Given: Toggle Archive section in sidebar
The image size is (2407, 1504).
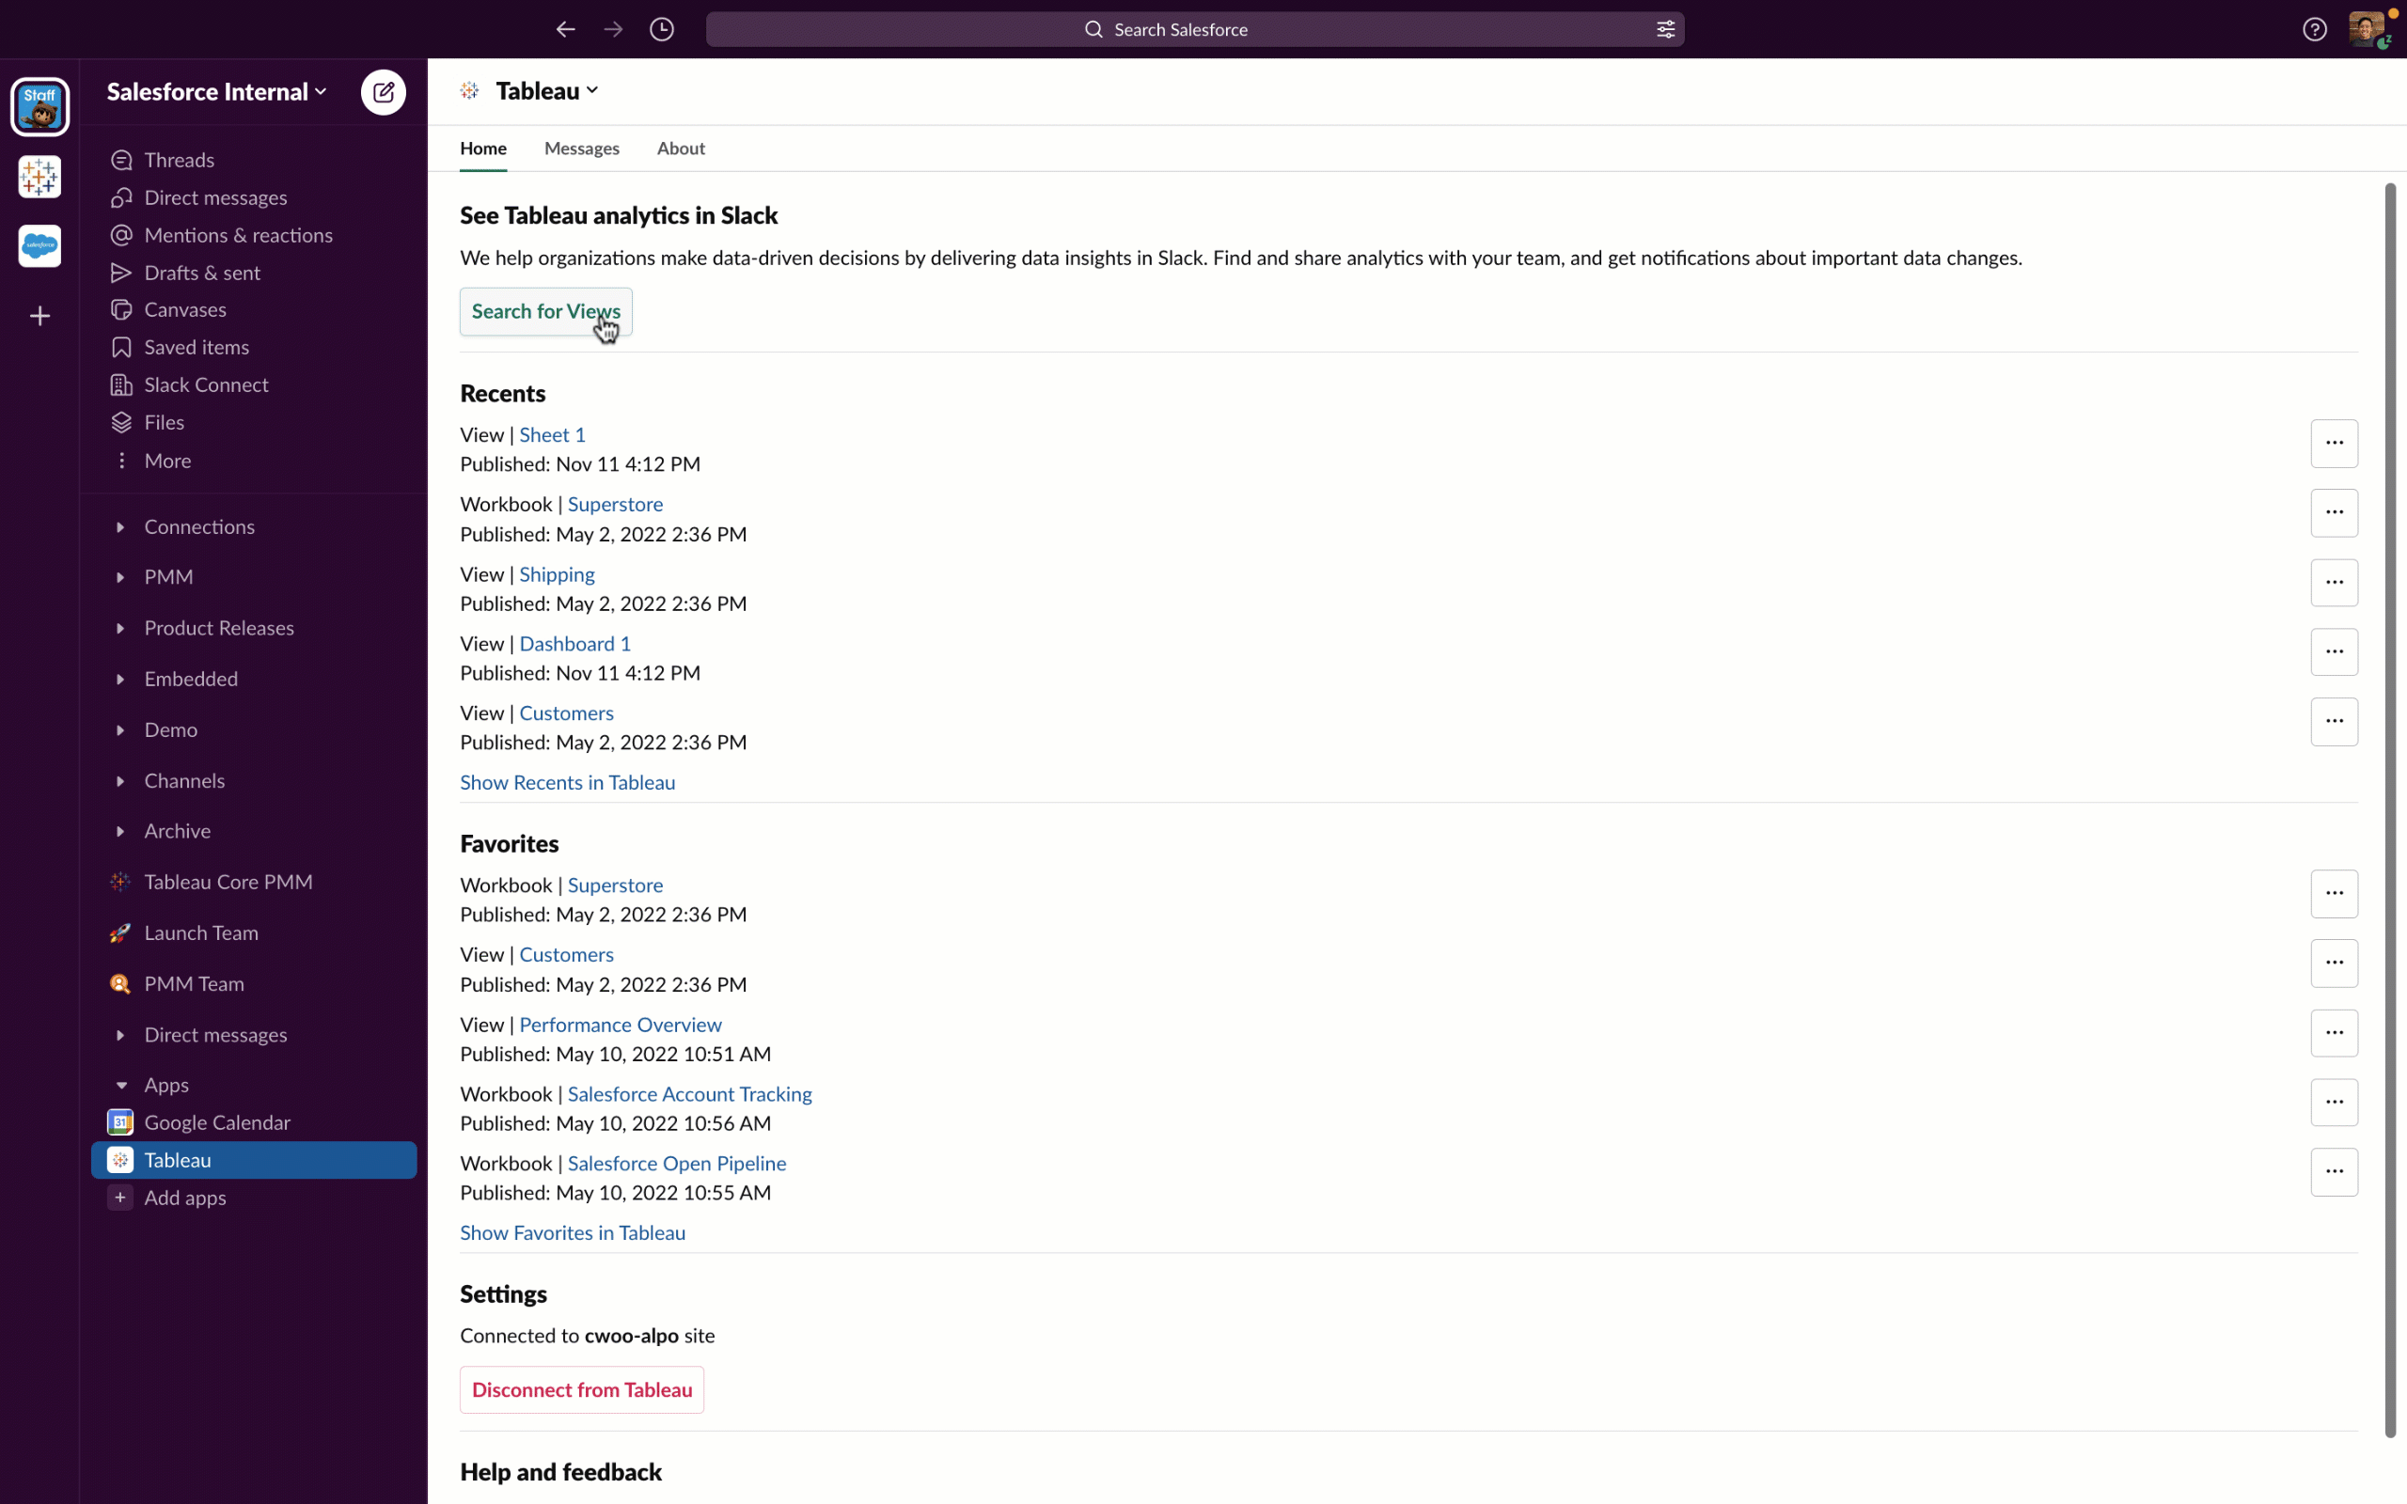Looking at the screenshot, I should 118,830.
